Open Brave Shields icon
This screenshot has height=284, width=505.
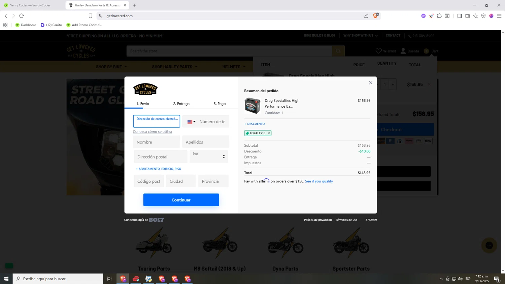point(375,16)
